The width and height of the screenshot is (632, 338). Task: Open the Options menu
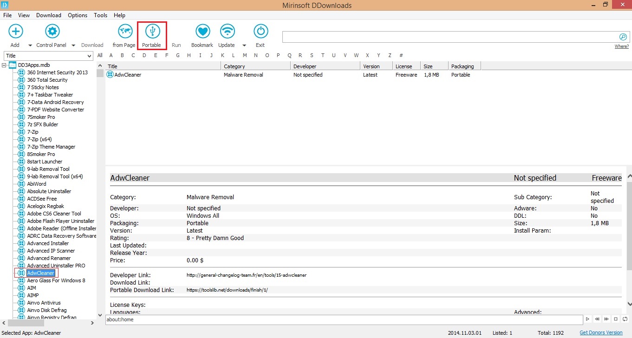tap(78, 15)
